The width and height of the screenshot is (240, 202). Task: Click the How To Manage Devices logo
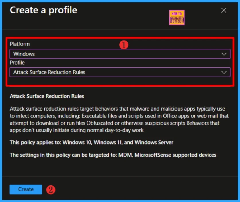click(x=177, y=17)
